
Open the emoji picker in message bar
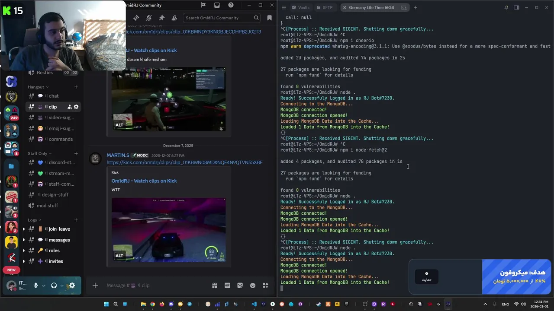253,286
